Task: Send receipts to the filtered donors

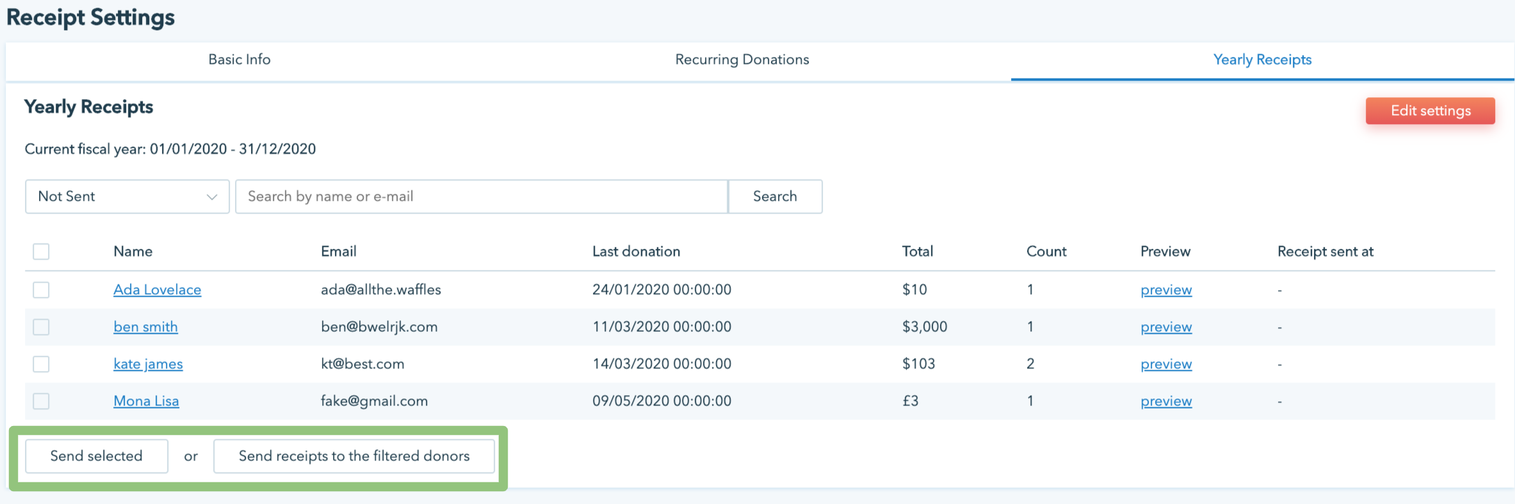Action: [x=353, y=456]
